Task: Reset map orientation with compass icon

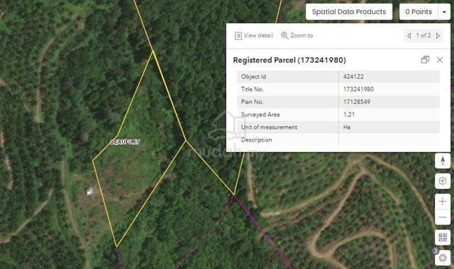Action: point(443,161)
